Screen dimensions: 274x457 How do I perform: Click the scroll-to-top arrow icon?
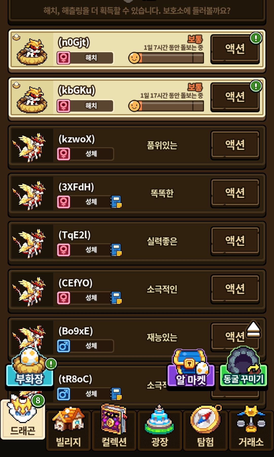(253, 329)
